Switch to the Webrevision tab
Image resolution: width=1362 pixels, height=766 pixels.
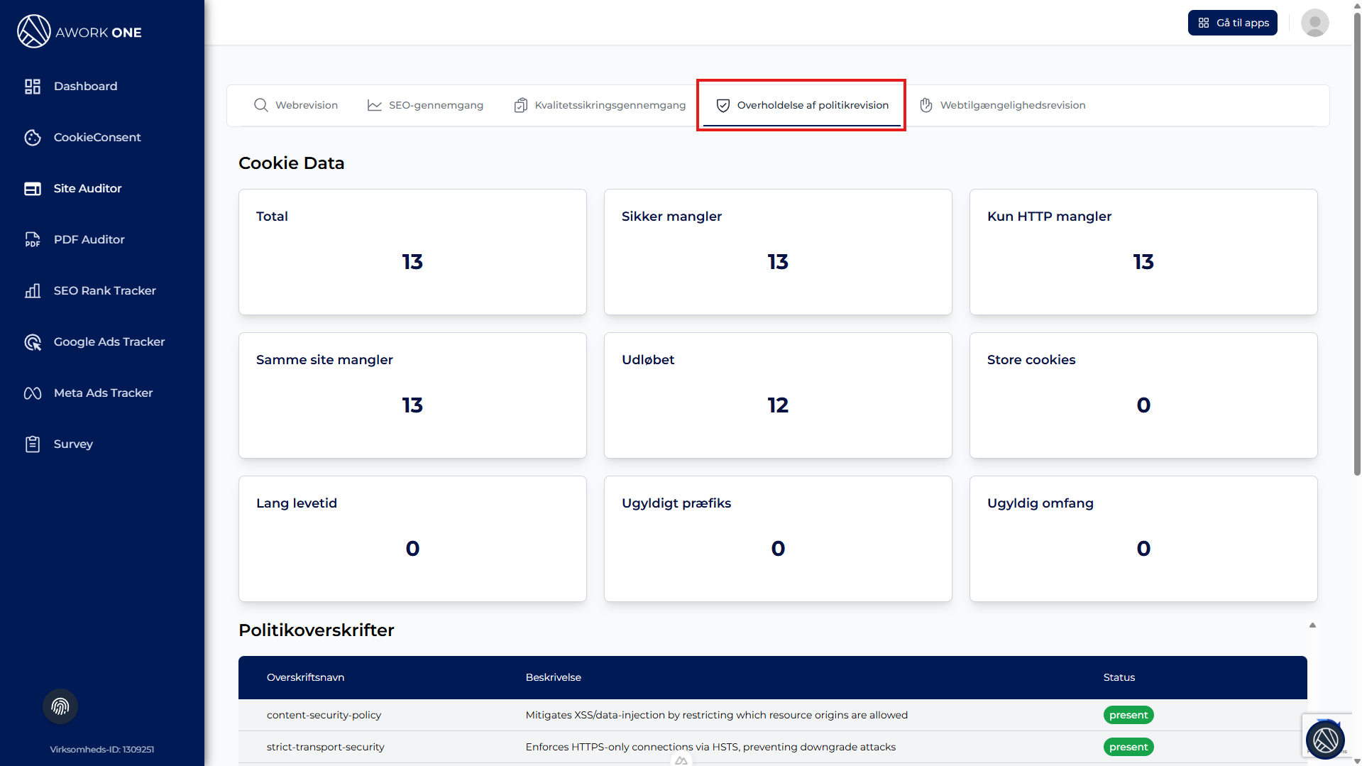296,105
